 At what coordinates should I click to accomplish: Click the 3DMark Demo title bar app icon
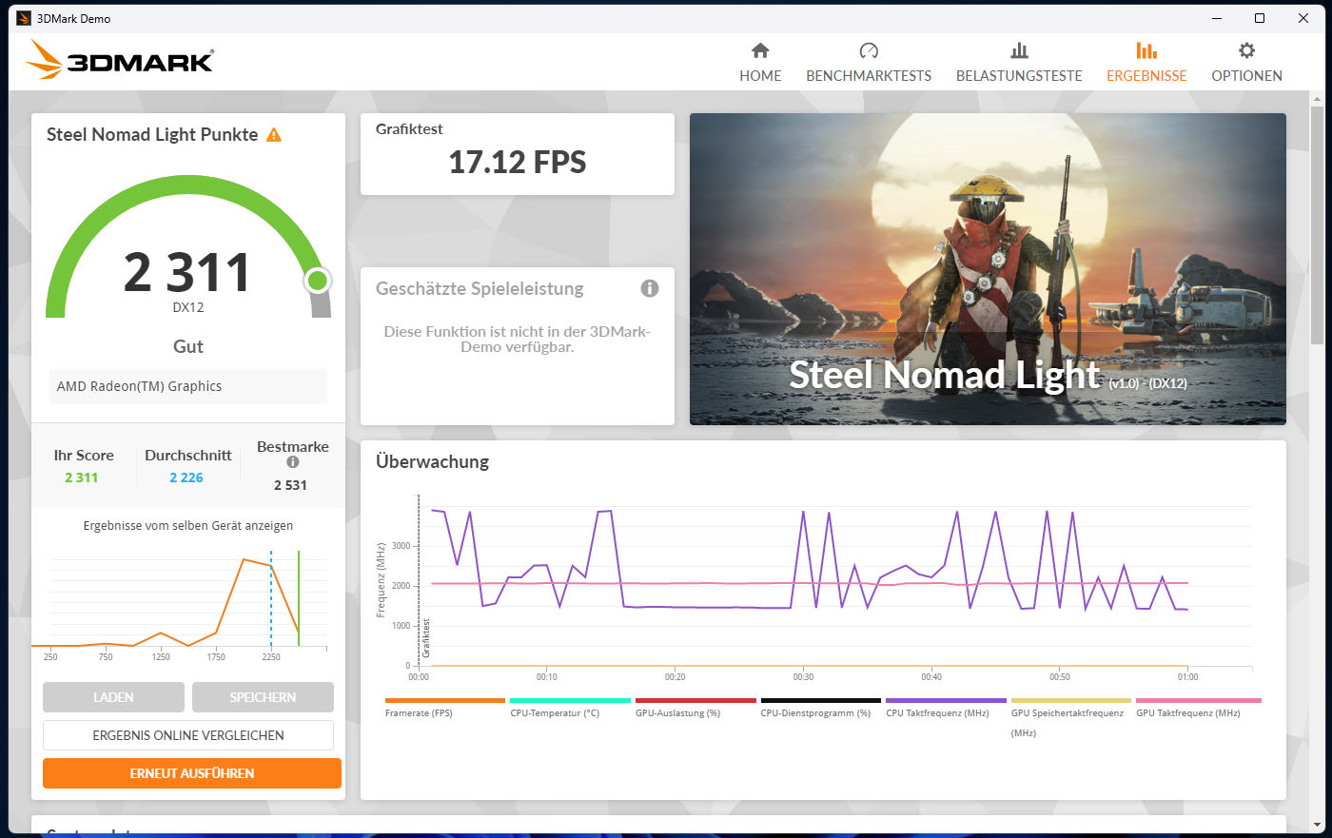pos(24,18)
